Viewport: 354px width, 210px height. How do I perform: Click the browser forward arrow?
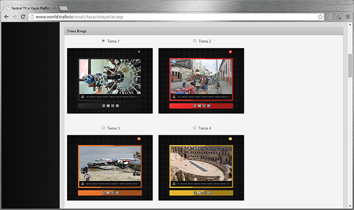(15, 17)
